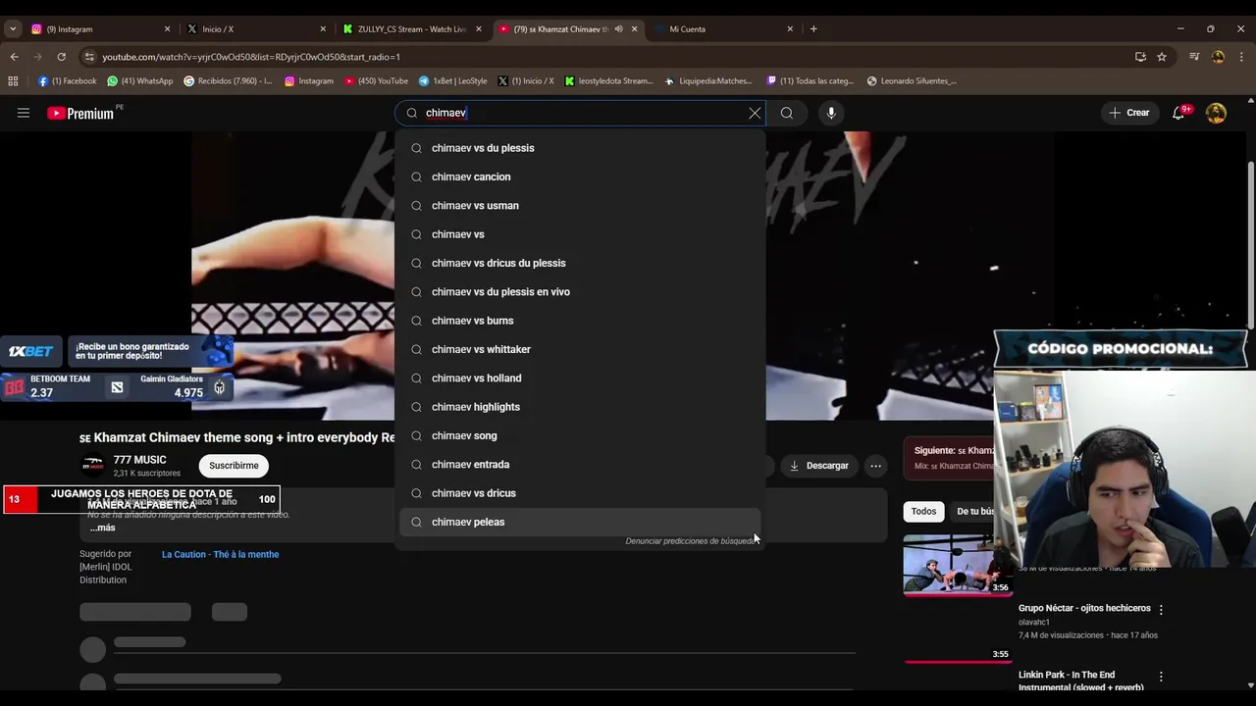Open the Facebook bookmark

tap(67, 81)
